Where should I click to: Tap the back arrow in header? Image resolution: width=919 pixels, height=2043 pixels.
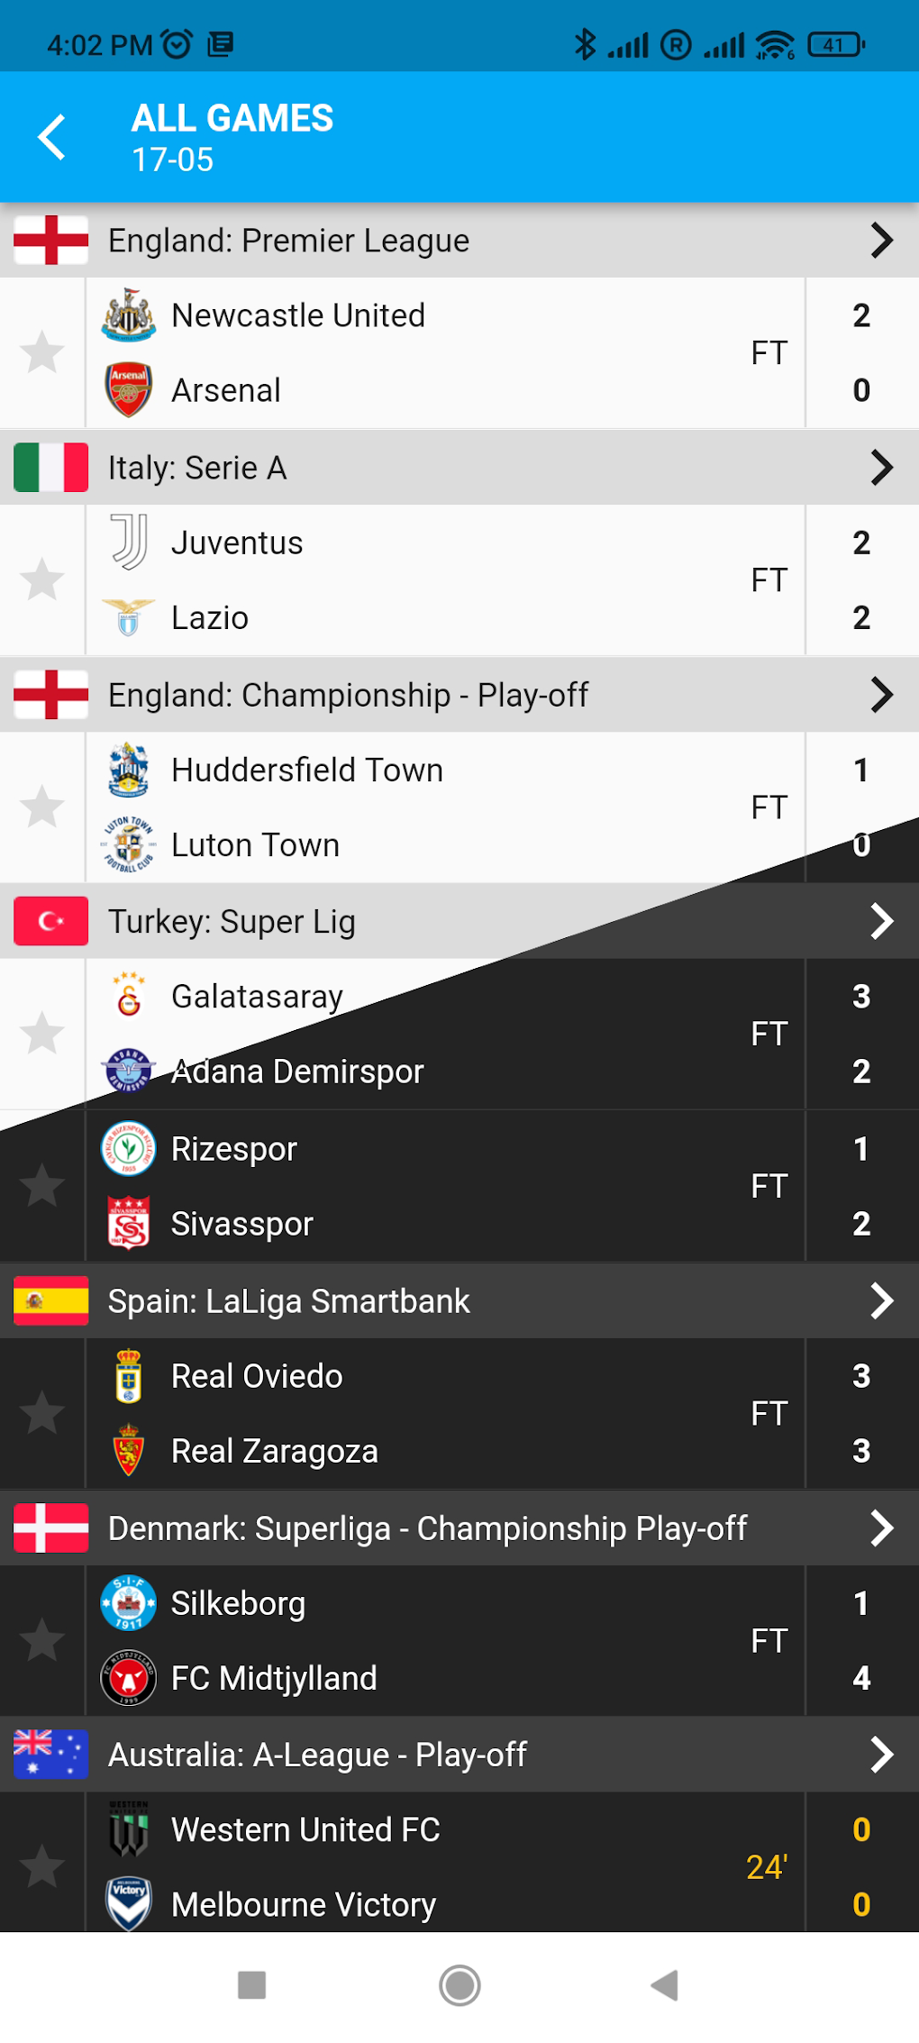coord(53,138)
